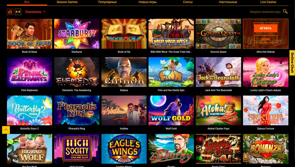Click the search magnifier icon
This screenshot has height=167, width=295.
[x=285, y=11]
